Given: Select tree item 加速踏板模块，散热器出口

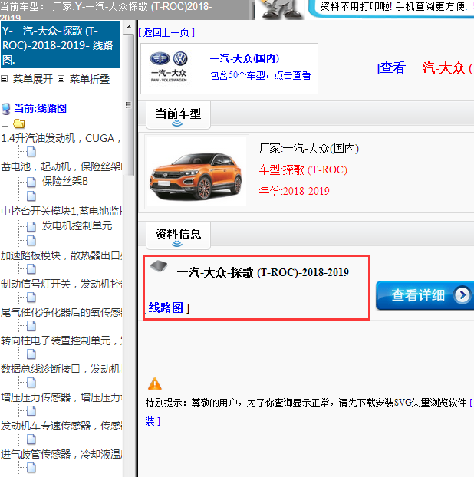Looking at the screenshot, I should 61,255.
